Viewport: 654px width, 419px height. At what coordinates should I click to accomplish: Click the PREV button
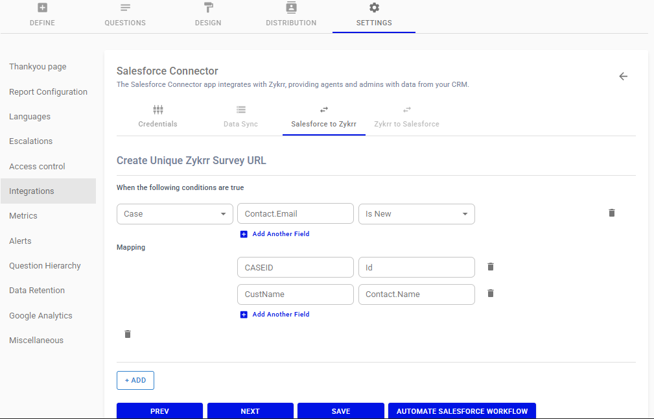pyautogui.click(x=159, y=411)
